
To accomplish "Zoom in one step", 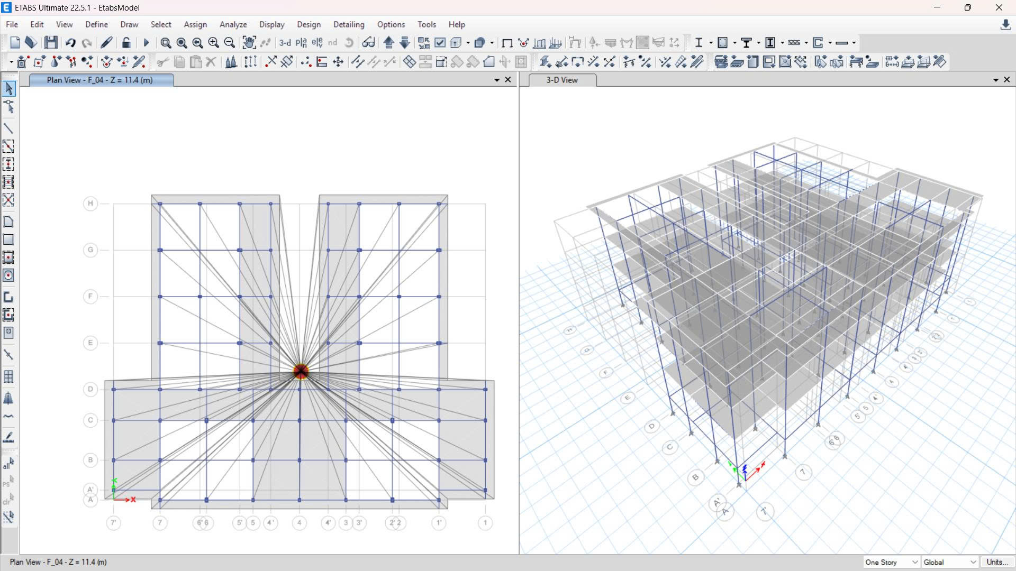I will (x=213, y=43).
